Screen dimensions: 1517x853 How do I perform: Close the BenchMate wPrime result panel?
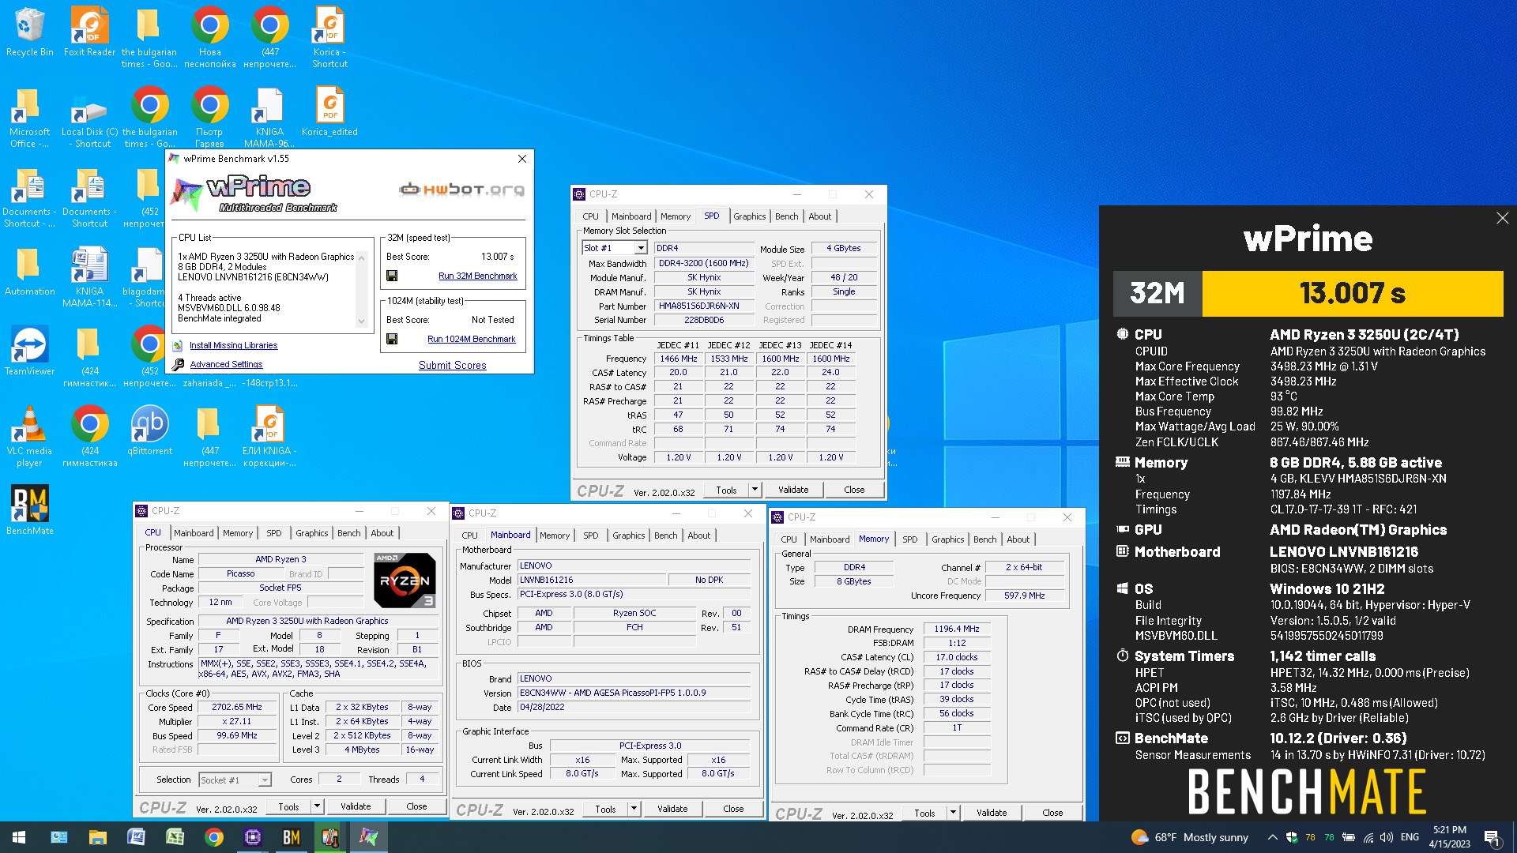tap(1502, 218)
